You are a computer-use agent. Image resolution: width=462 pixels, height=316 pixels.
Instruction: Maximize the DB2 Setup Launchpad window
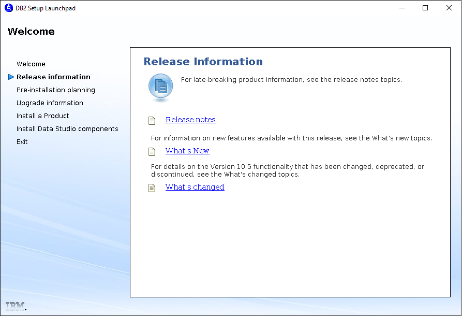[x=425, y=8]
